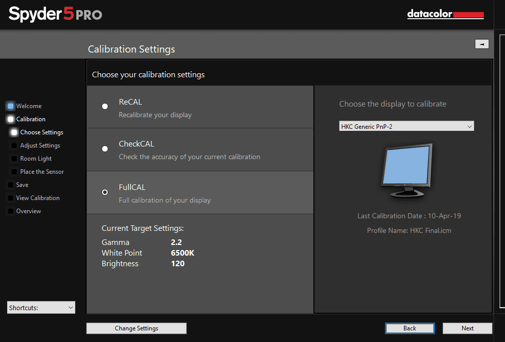Click the Spyder5PRO logo
The image size is (505, 342).
tap(55, 15)
